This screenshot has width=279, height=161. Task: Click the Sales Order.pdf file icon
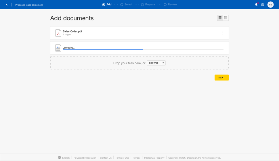click(x=58, y=33)
